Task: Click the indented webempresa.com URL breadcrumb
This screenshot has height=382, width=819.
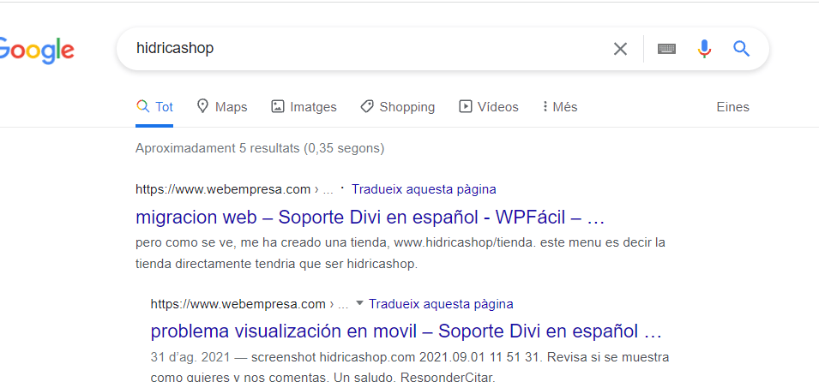Action: point(250,304)
